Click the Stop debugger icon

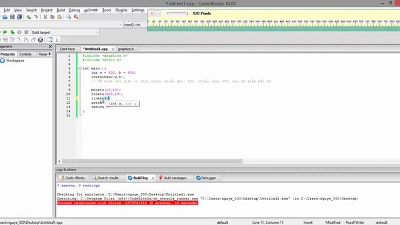(x=41, y=40)
